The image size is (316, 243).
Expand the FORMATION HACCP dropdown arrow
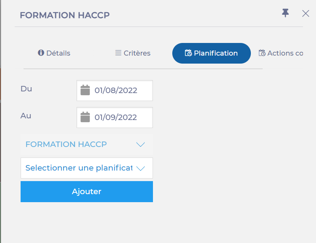(141, 144)
